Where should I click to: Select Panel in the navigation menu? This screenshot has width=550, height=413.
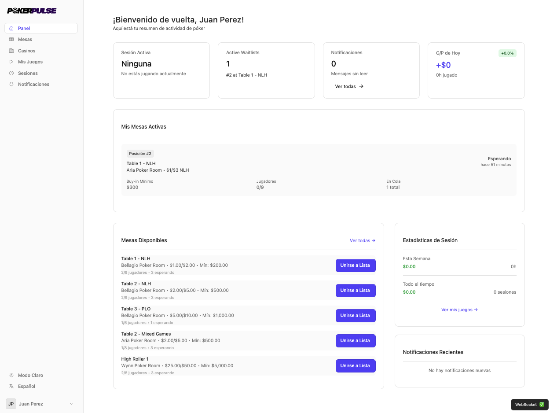(x=23, y=28)
